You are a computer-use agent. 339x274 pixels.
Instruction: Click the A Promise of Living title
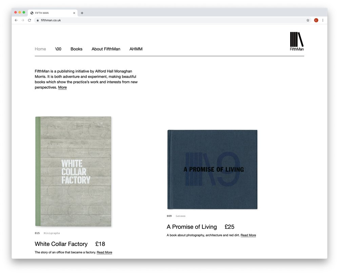(192, 227)
